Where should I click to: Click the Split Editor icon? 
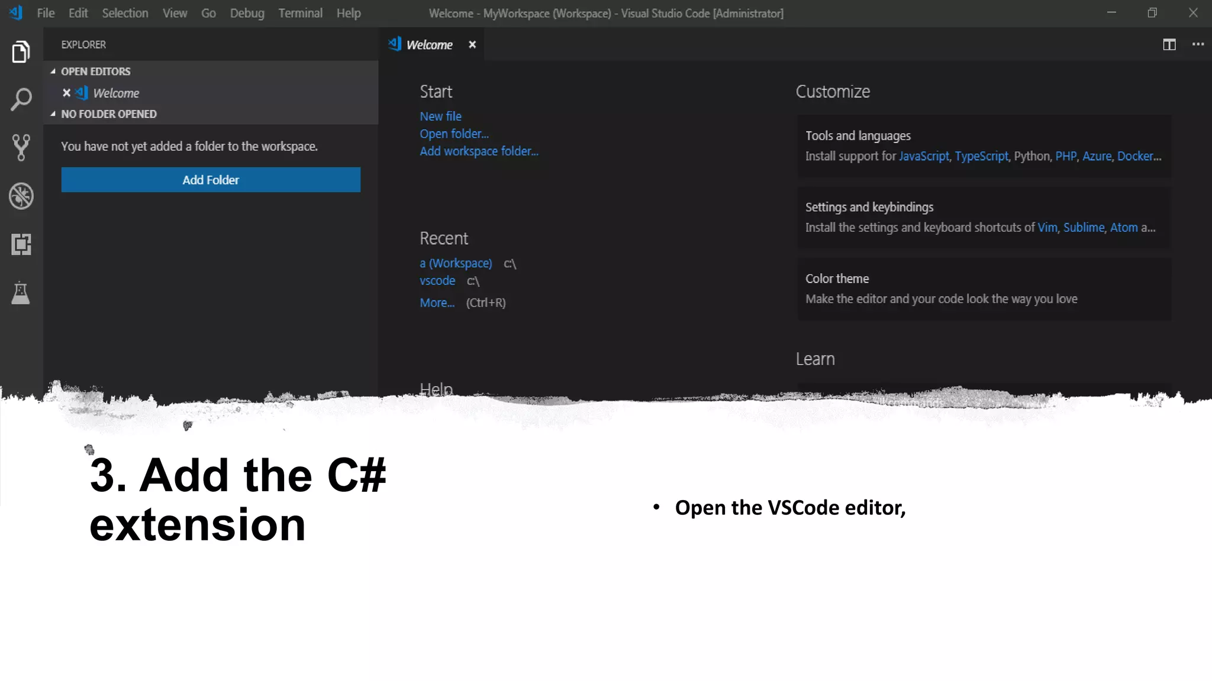[x=1169, y=44]
